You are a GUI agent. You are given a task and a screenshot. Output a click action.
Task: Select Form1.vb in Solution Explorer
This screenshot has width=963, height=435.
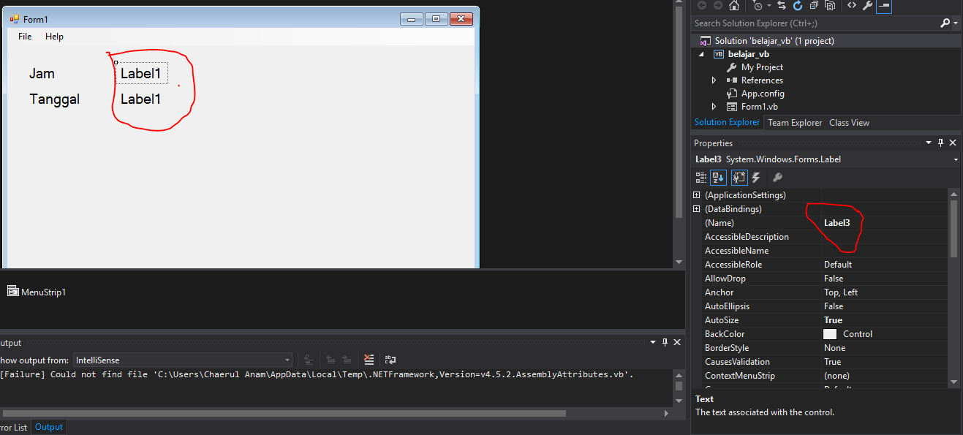pos(759,107)
